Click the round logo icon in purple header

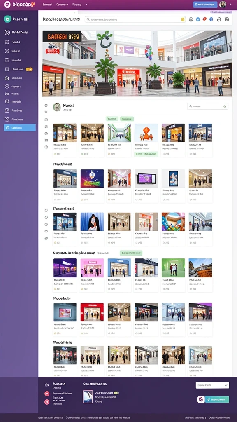point(7,4)
